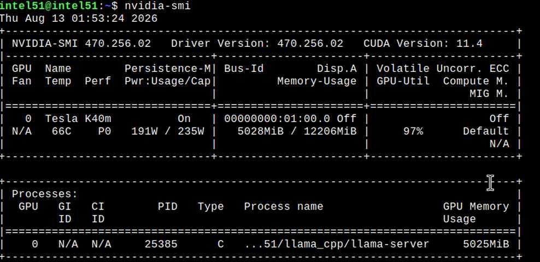The height and width of the screenshot is (262, 540).
Task: Click the Tesla K40m GPU name
Action: click(x=78, y=119)
